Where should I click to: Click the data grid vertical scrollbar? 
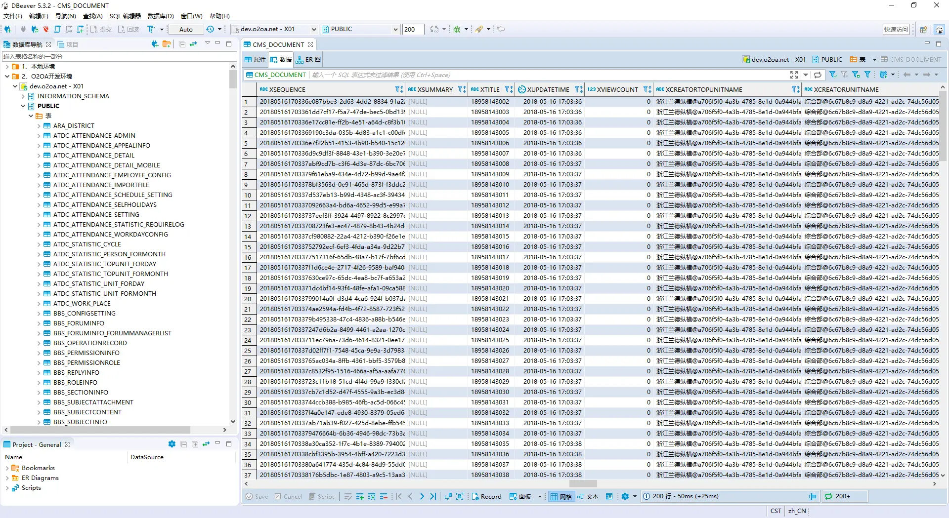pos(943,126)
